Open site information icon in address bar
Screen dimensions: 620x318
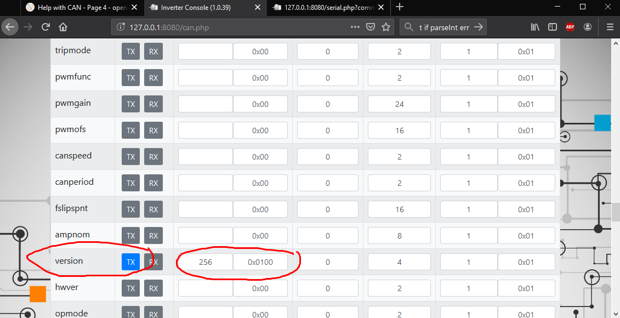(121, 27)
